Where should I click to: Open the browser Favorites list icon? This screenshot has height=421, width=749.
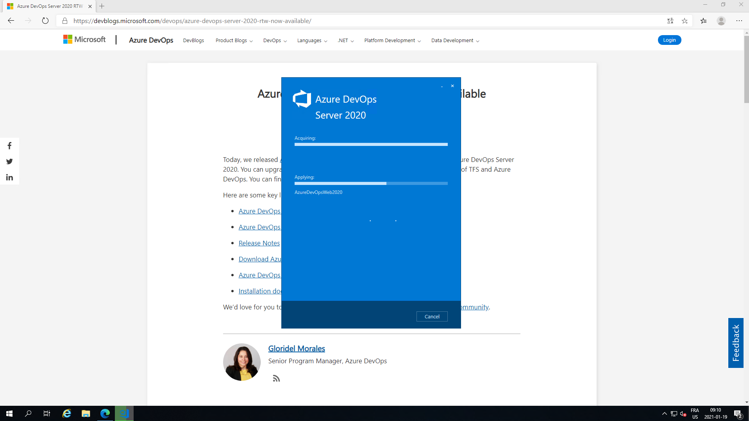coord(703,21)
